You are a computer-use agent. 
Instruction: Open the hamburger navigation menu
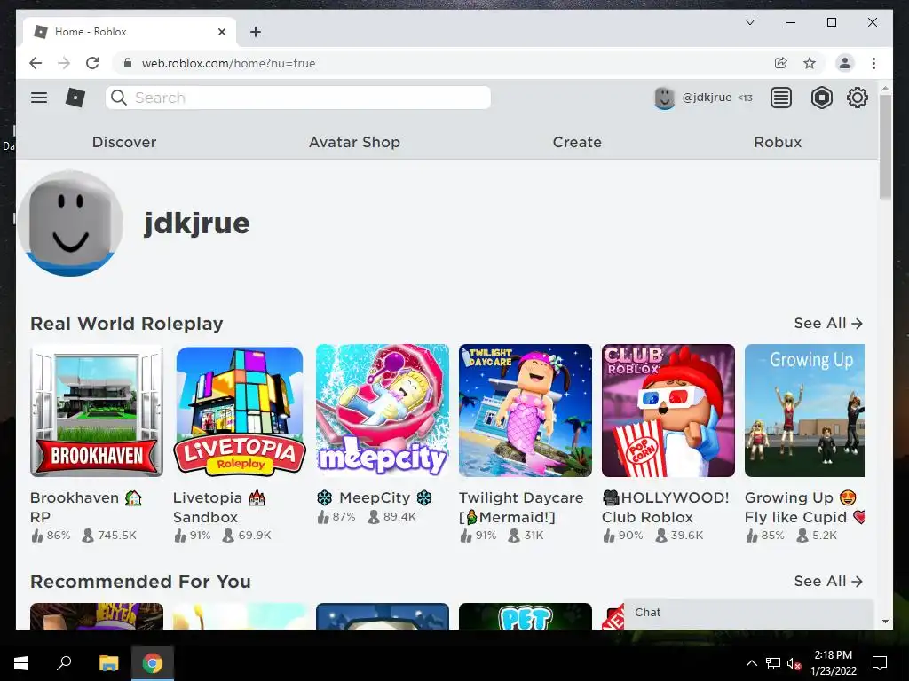[39, 98]
